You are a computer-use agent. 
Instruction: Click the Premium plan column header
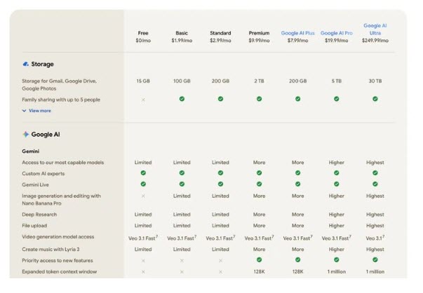coord(259,33)
